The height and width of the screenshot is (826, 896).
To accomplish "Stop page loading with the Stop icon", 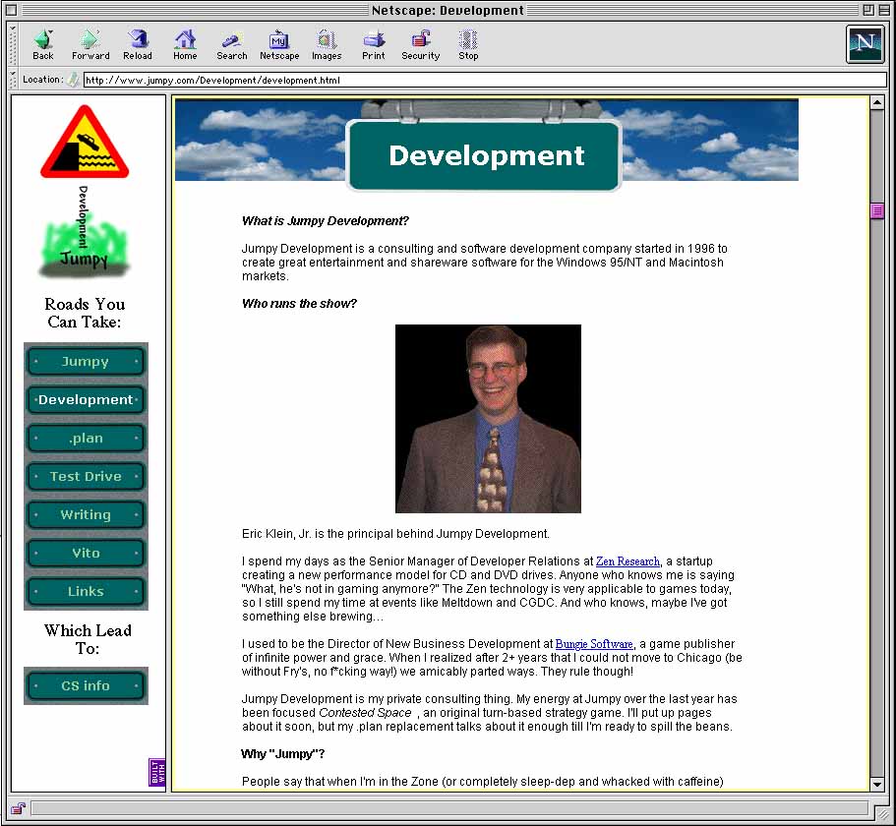I will (x=468, y=44).
